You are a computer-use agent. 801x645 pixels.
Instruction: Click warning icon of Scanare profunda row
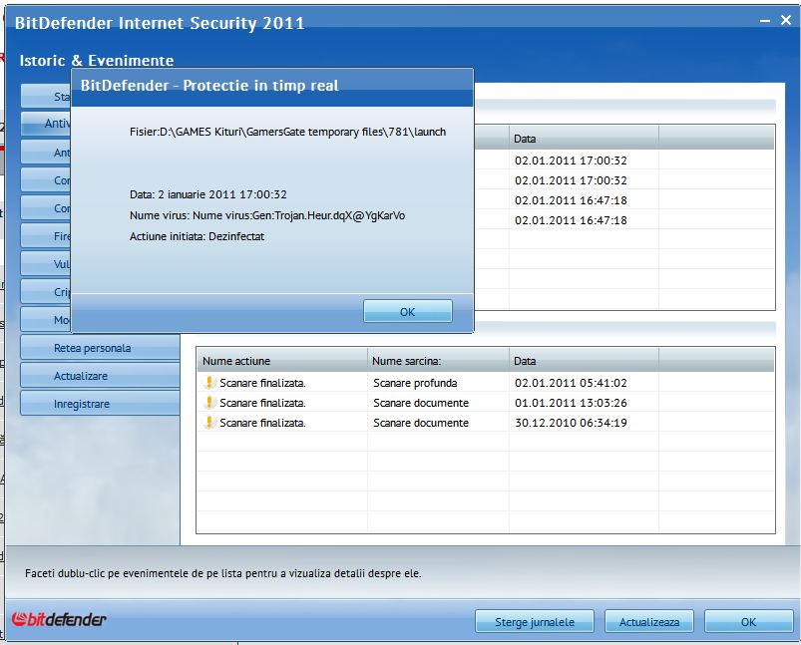click(x=208, y=383)
